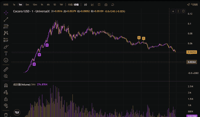Click the lowest B buy marker
This screenshot has width=200, height=117.
pos(34,64)
